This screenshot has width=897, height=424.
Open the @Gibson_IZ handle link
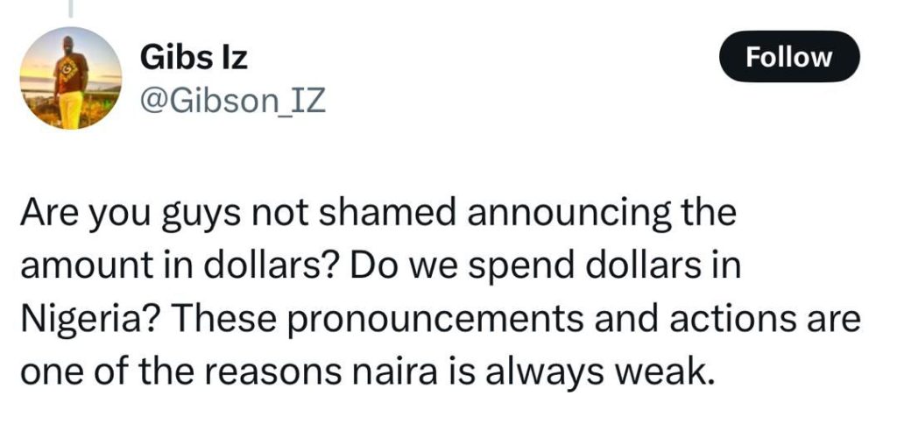(232, 102)
